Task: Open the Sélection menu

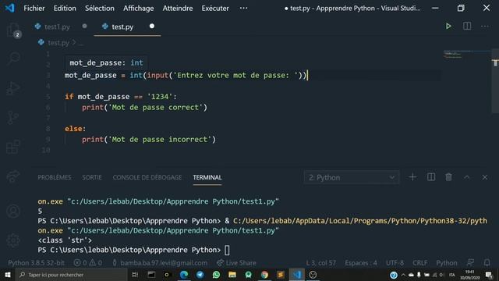Action: click(99, 8)
